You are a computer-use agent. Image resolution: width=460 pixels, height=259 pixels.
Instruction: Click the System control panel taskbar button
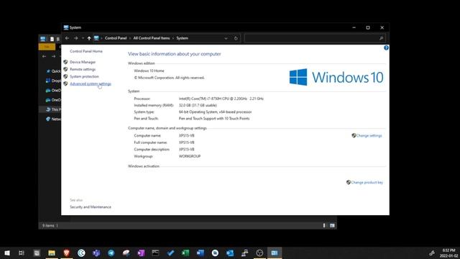275,253
